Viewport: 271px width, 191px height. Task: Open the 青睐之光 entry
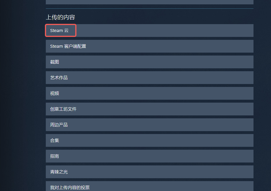pos(149,172)
